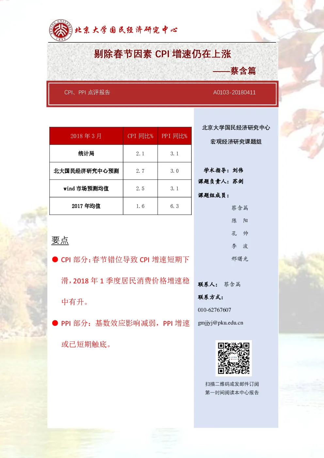
Task: Click the line 学术指导:刘伟
Action: point(223,170)
